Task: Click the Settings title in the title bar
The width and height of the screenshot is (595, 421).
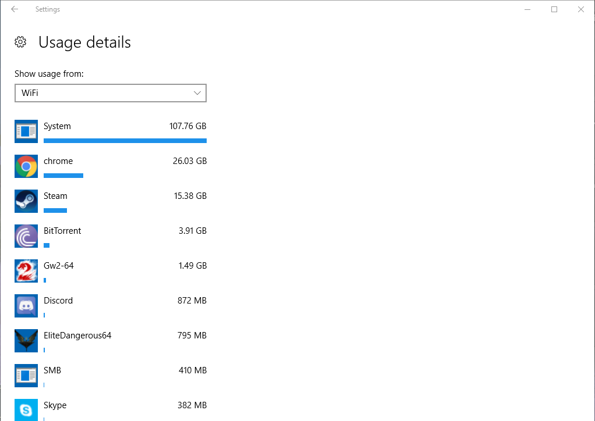Action: pos(48,9)
